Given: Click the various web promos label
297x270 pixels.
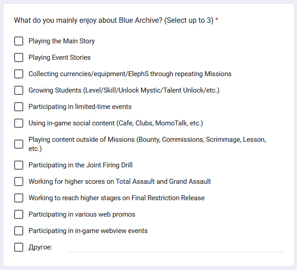Looking at the screenshot, I should pyautogui.click(x=82, y=214).
